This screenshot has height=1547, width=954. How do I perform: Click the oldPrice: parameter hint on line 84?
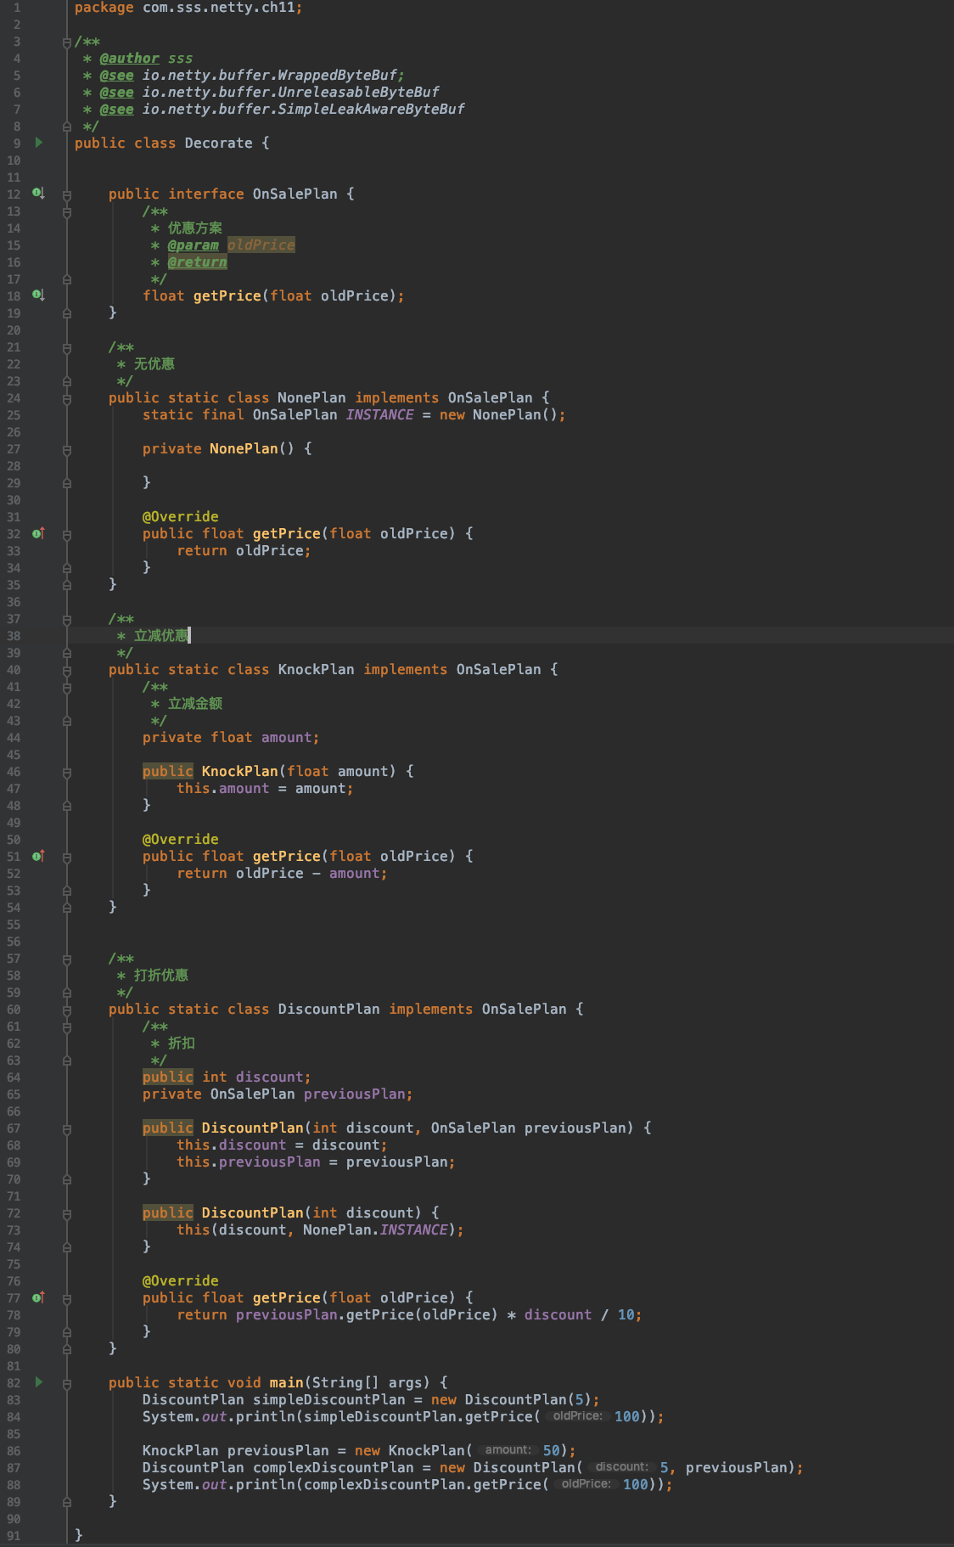coord(577,1416)
